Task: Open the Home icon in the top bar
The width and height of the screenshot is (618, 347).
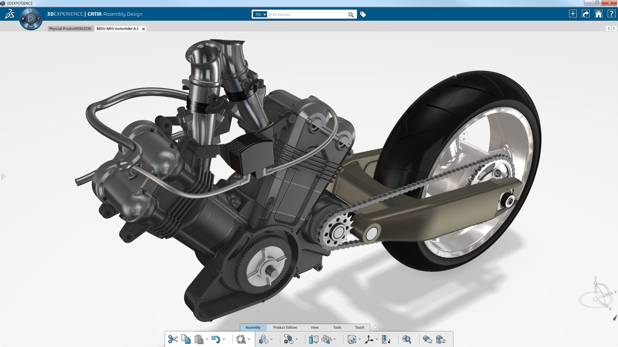Action: point(598,14)
